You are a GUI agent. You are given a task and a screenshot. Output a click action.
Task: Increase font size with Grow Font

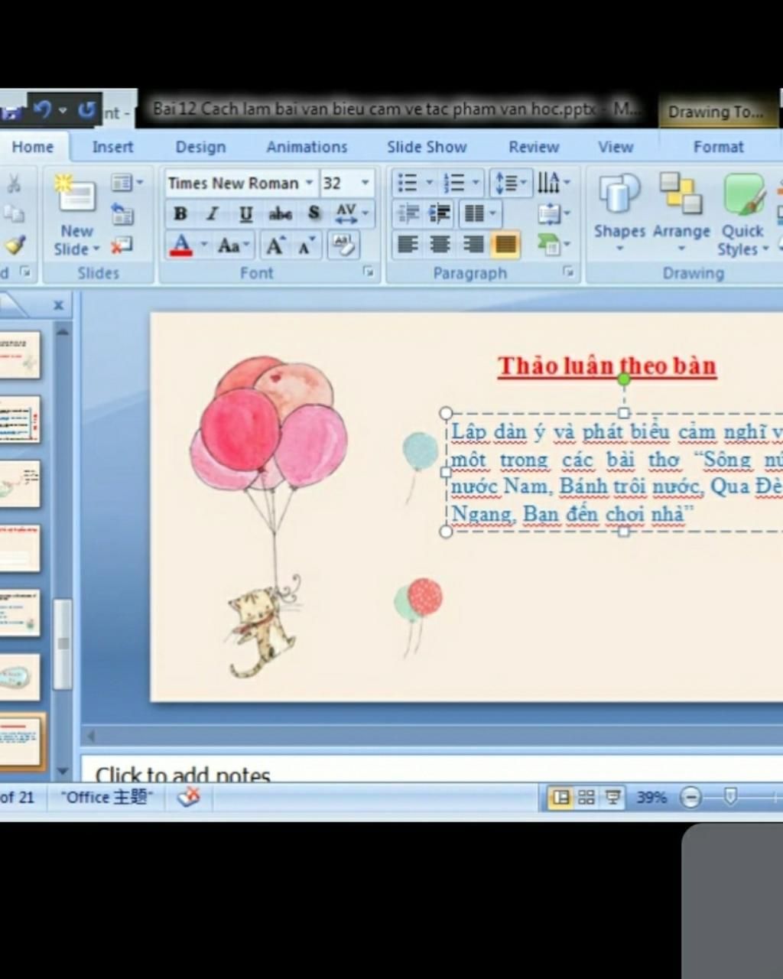[275, 246]
